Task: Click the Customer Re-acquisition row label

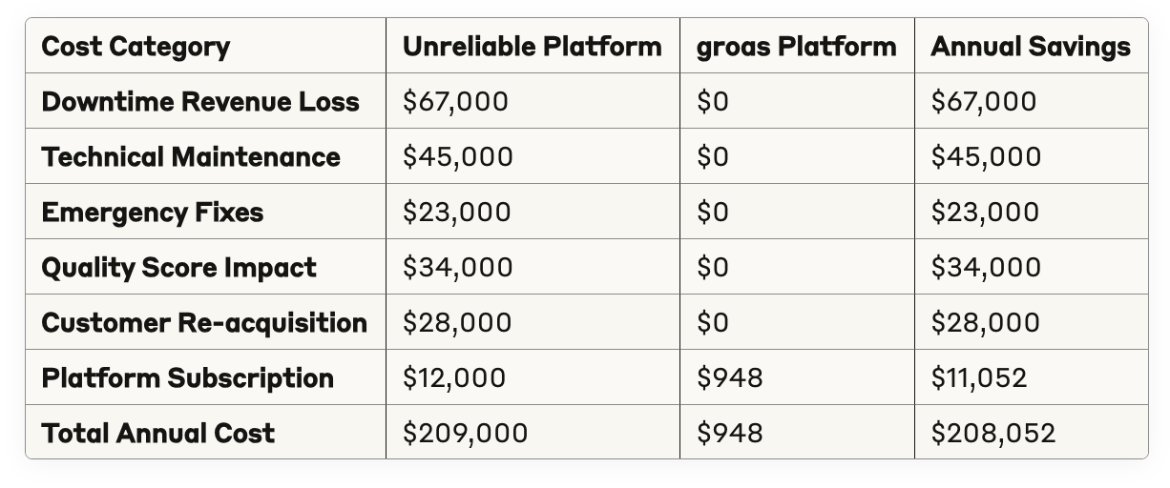Action: pos(204,323)
